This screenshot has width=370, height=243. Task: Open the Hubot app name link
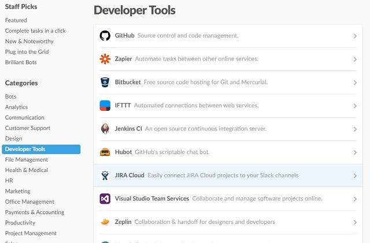(123, 152)
